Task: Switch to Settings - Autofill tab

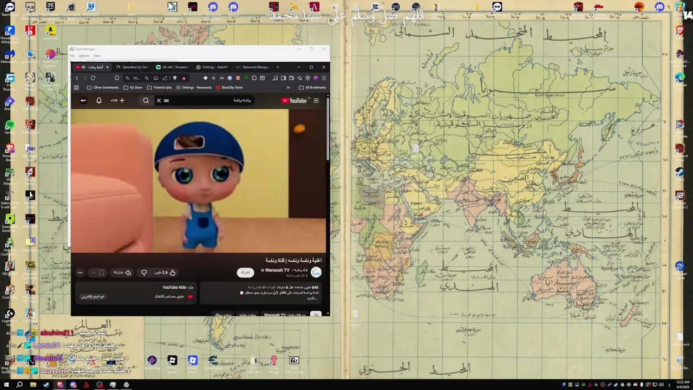Action: 212,67
